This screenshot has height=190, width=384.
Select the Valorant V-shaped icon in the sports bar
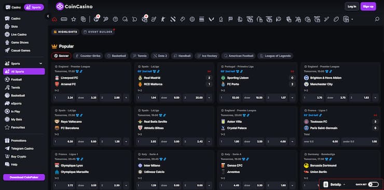(x=211, y=19)
